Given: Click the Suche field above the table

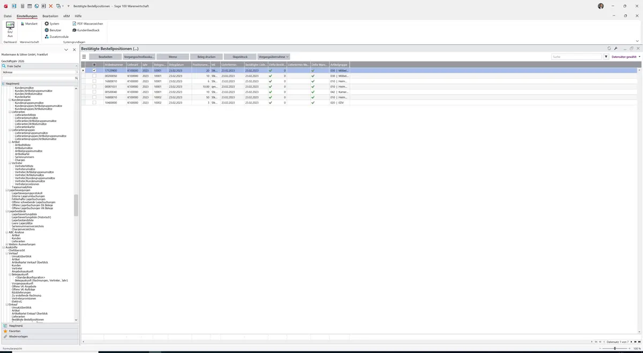Looking at the screenshot, I should (x=577, y=57).
